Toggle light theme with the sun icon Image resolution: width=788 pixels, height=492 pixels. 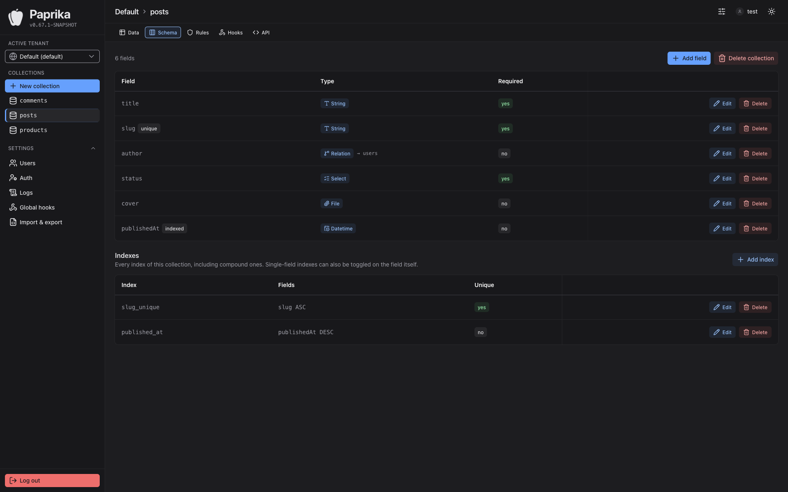772,11
